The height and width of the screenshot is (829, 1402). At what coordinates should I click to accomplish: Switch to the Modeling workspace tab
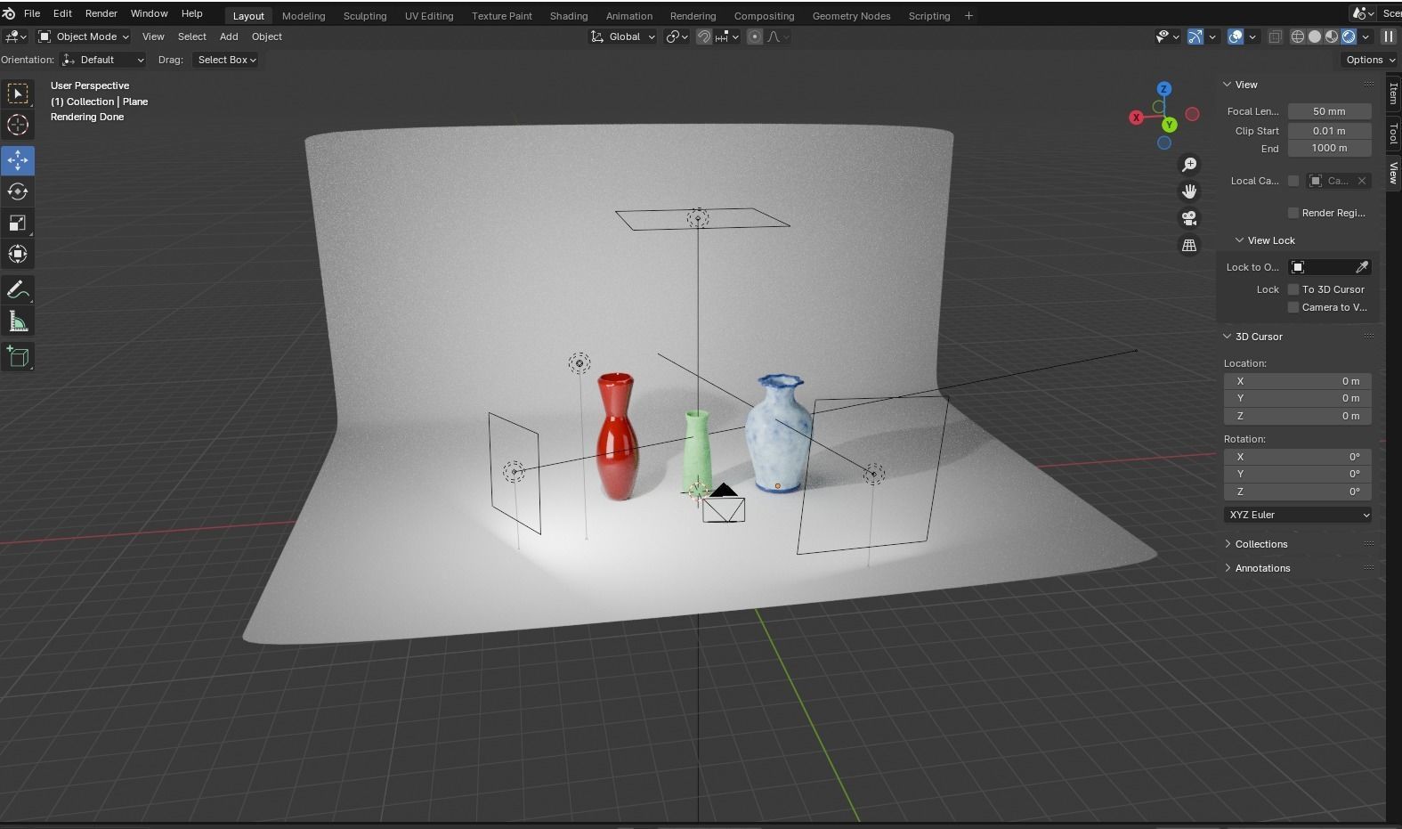click(304, 16)
